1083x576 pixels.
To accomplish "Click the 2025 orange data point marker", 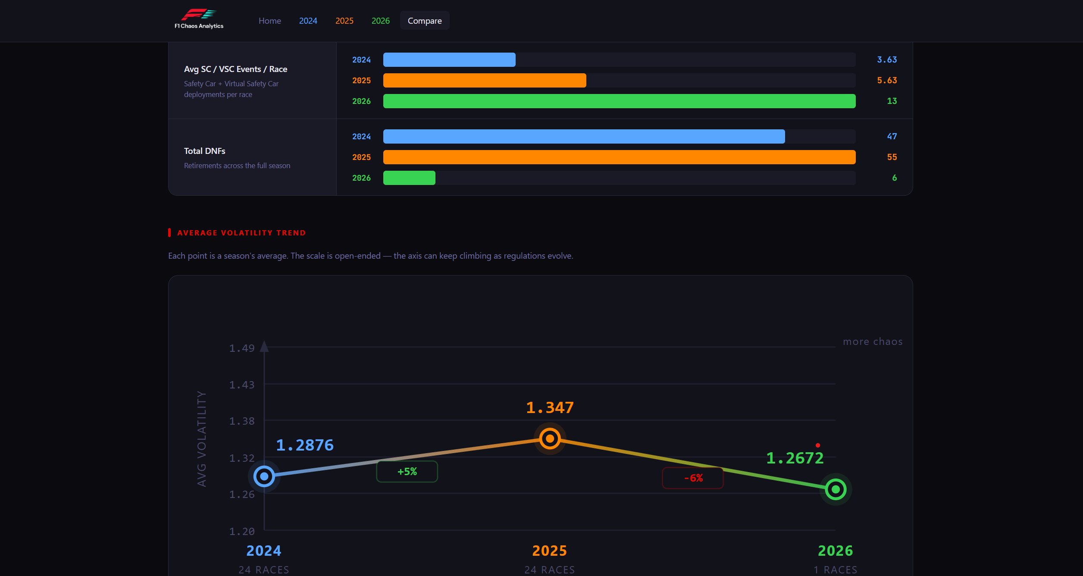I will point(550,439).
